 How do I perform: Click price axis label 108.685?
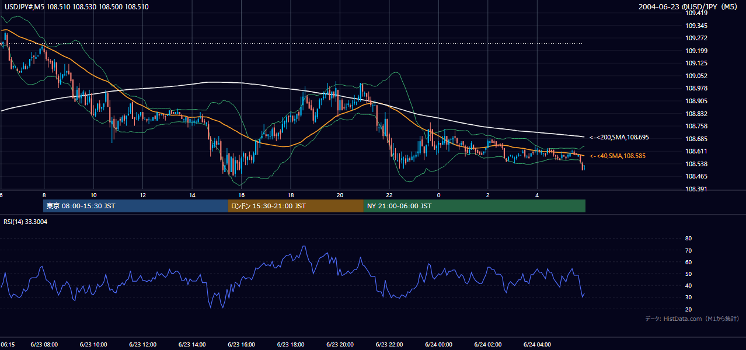(x=696, y=139)
